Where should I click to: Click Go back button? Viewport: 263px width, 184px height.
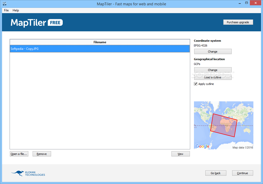tap(216, 173)
